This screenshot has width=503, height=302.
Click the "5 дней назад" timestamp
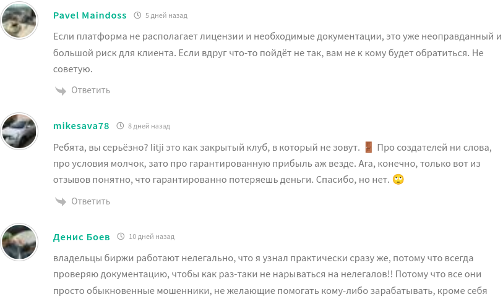(x=166, y=15)
